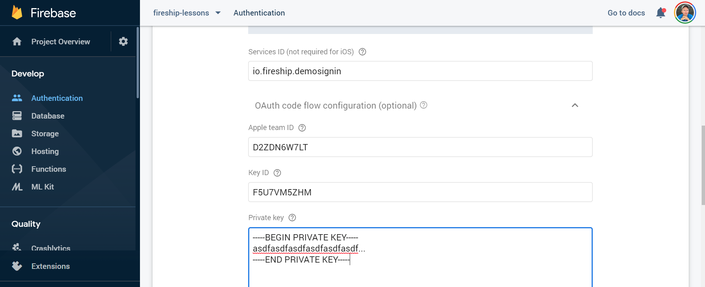Collapse the OAuth code flow configuration section
The image size is (705, 287).
574,106
